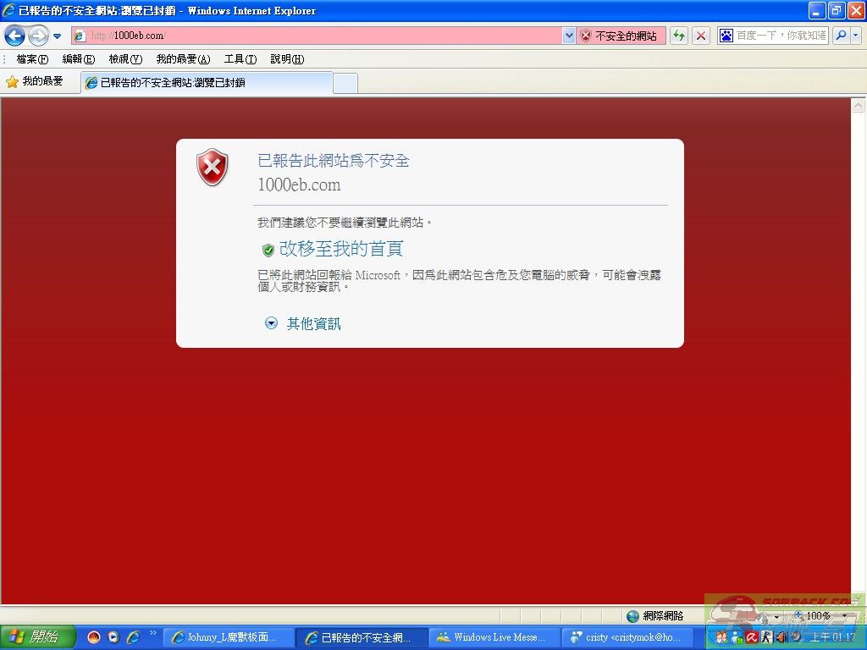Click Internet Explorer quick launch icon in taskbar

[133, 637]
